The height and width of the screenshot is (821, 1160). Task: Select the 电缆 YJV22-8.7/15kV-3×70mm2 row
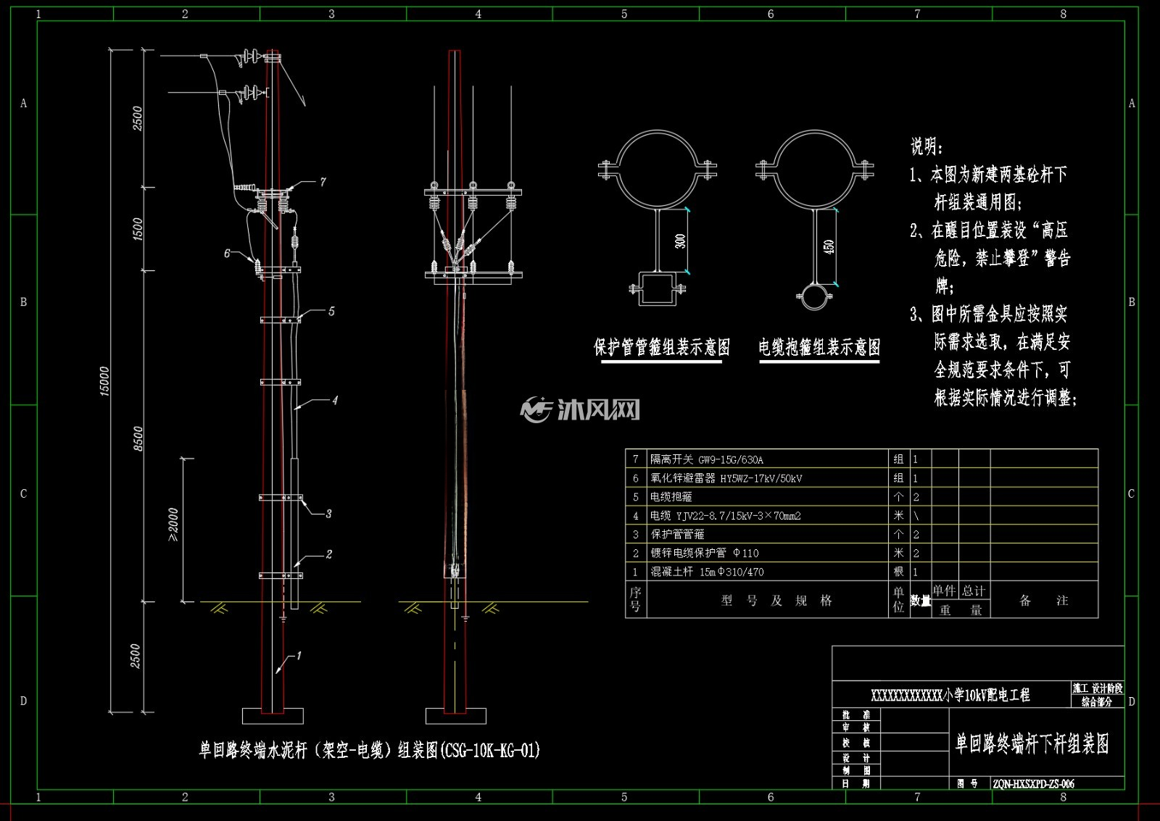pos(861,515)
